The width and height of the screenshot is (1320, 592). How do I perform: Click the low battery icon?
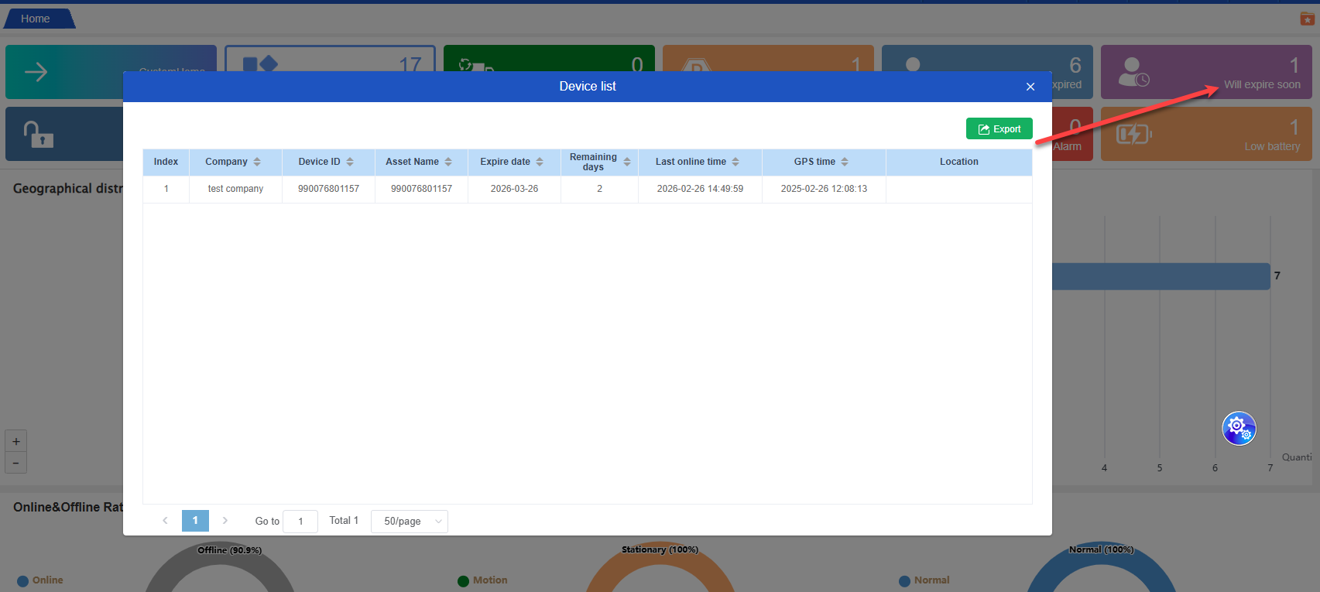tap(1133, 135)
